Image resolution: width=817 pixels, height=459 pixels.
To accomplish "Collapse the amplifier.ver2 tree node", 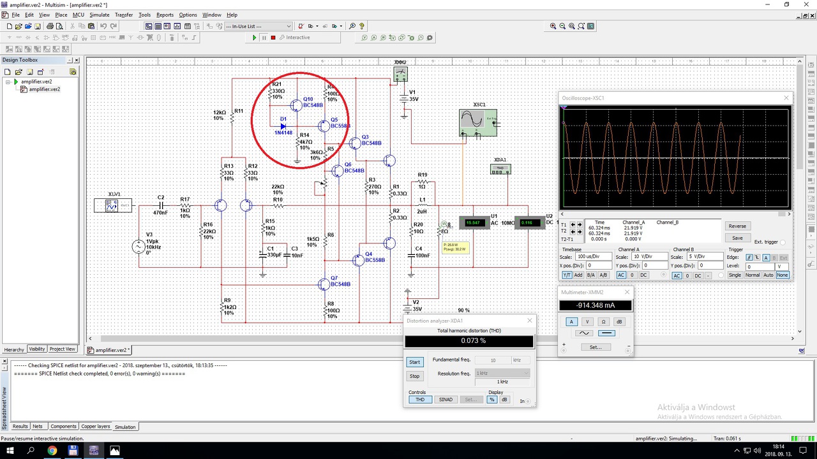I will click(8, 82).
